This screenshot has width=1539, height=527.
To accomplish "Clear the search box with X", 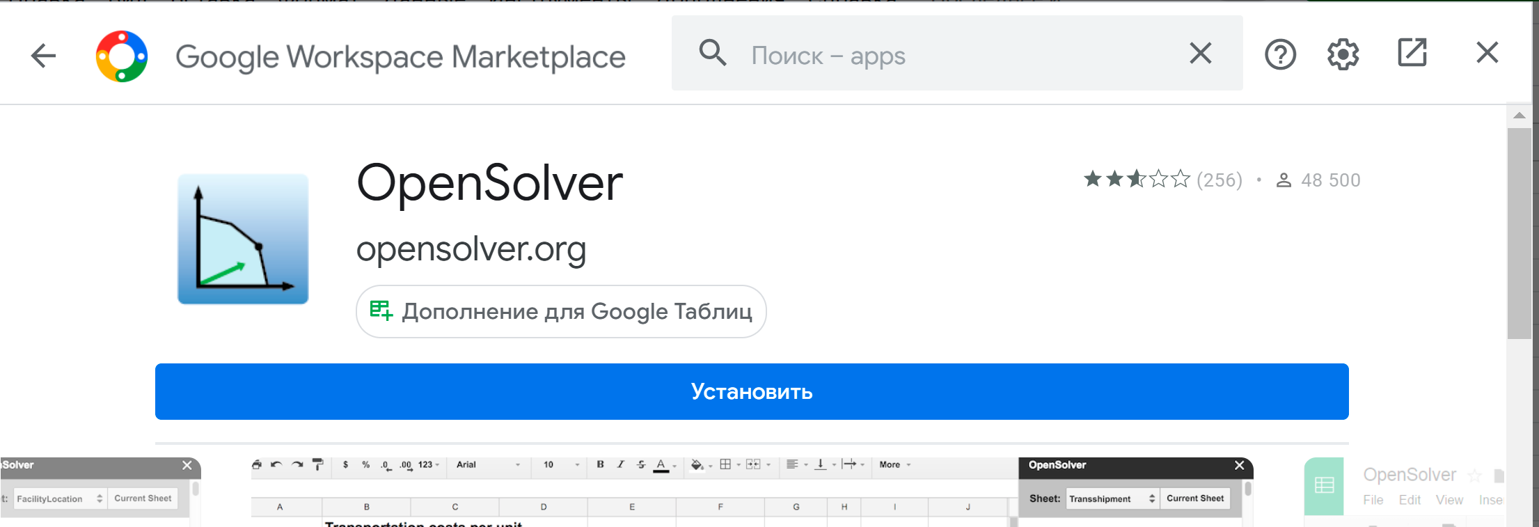I will click(x=1201, y=53).
